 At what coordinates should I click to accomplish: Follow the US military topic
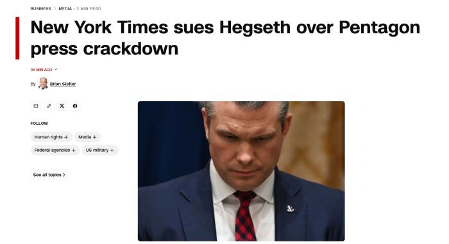coord(100,150)
